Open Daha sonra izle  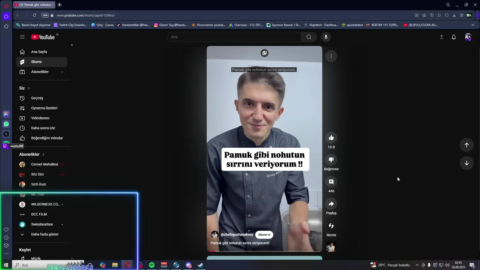(42, 128)
